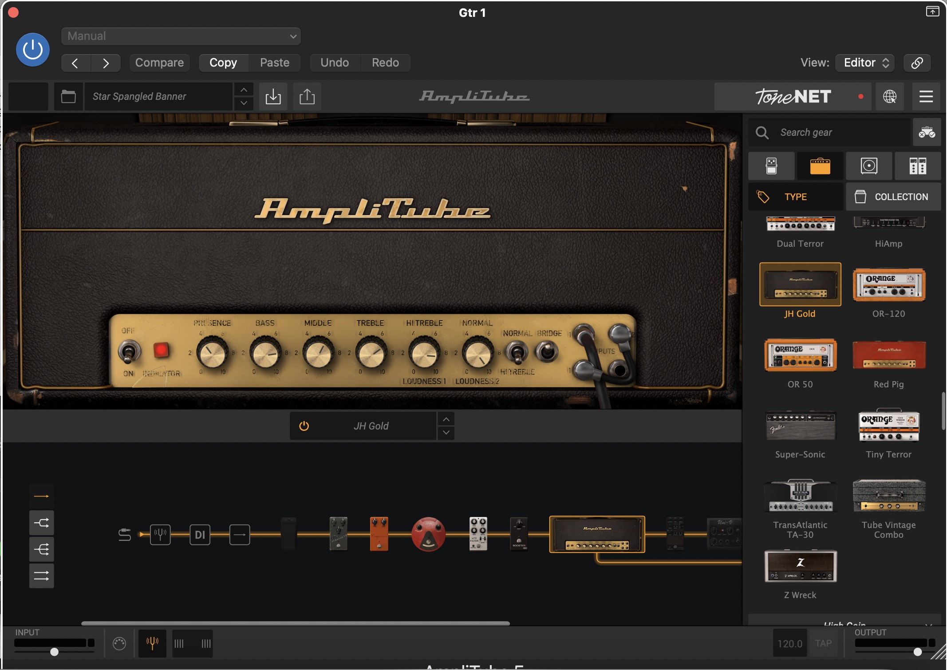Select the red fuzz pedal in the chain
The width and height of the screenshot is (947, 670).
tap(428, 534)
